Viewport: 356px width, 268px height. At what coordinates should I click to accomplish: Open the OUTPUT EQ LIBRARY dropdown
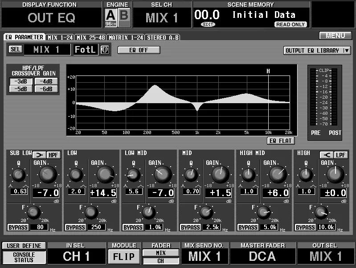[317, 50]
